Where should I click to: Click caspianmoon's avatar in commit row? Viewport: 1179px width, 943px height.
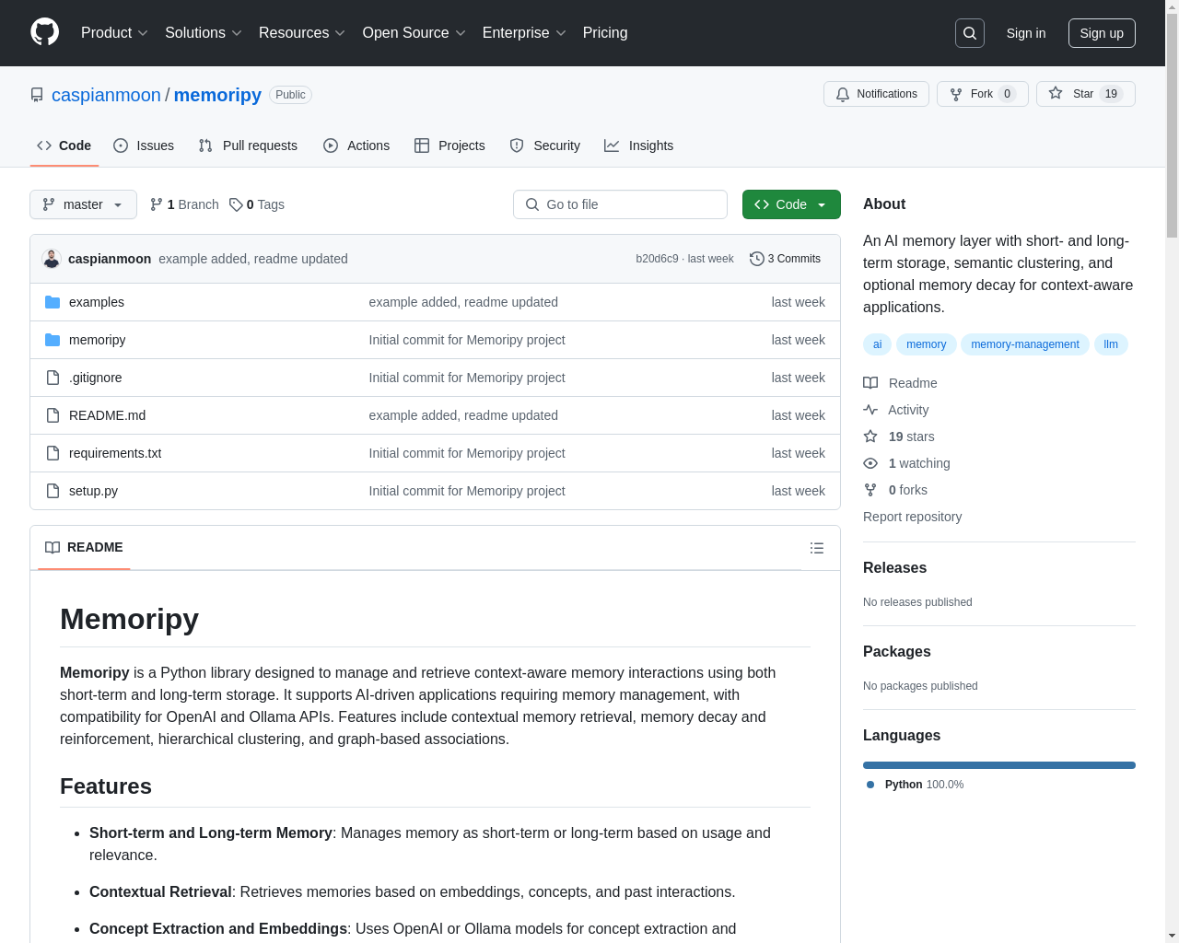pyautogui.click(x=52, y=259)
